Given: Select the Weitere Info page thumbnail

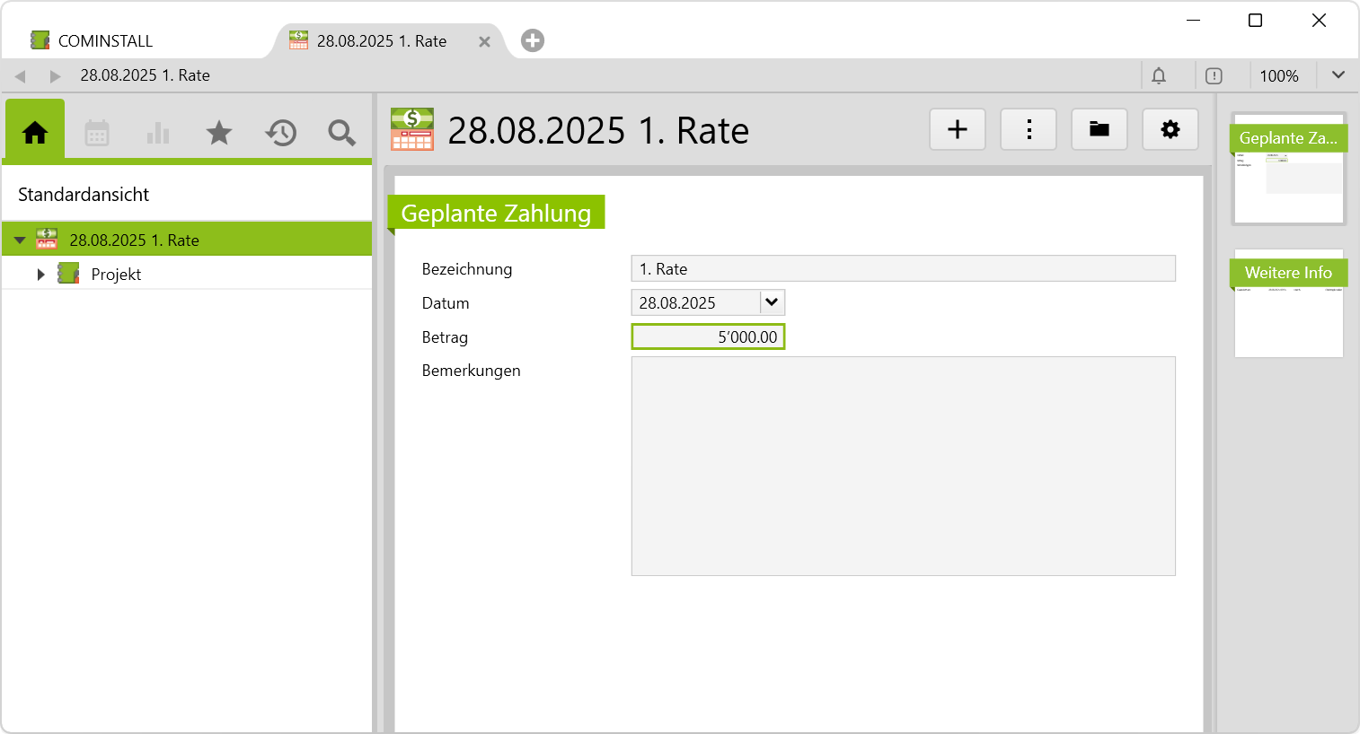Looking at the screenshot, I should tap(1288, 303).
